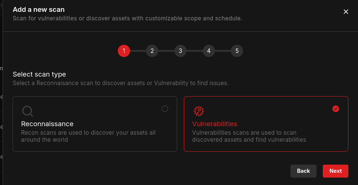Click the dialog subtitle about customizable scope
The height and width of the screenshot is (185, 358).
pyautogui.click(x=127, y=18)
